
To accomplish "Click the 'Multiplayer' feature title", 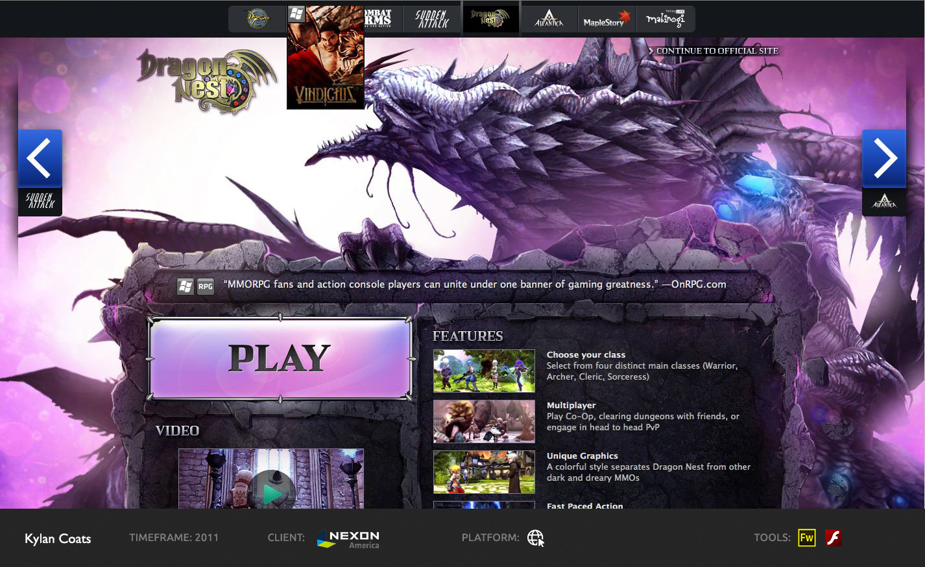I will click(571, 405).
